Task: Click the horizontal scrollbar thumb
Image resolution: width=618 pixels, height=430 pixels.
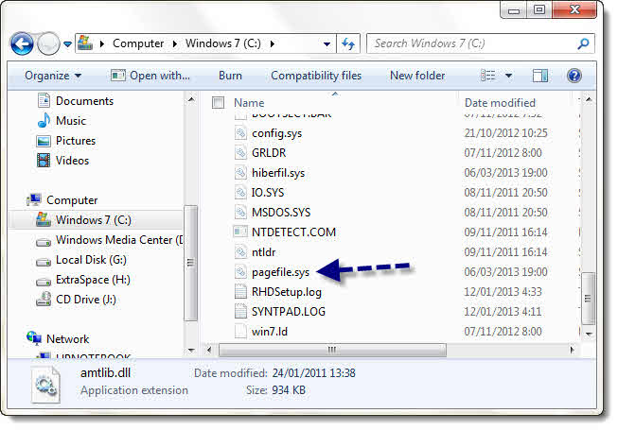Action: (x=332, y=350)
